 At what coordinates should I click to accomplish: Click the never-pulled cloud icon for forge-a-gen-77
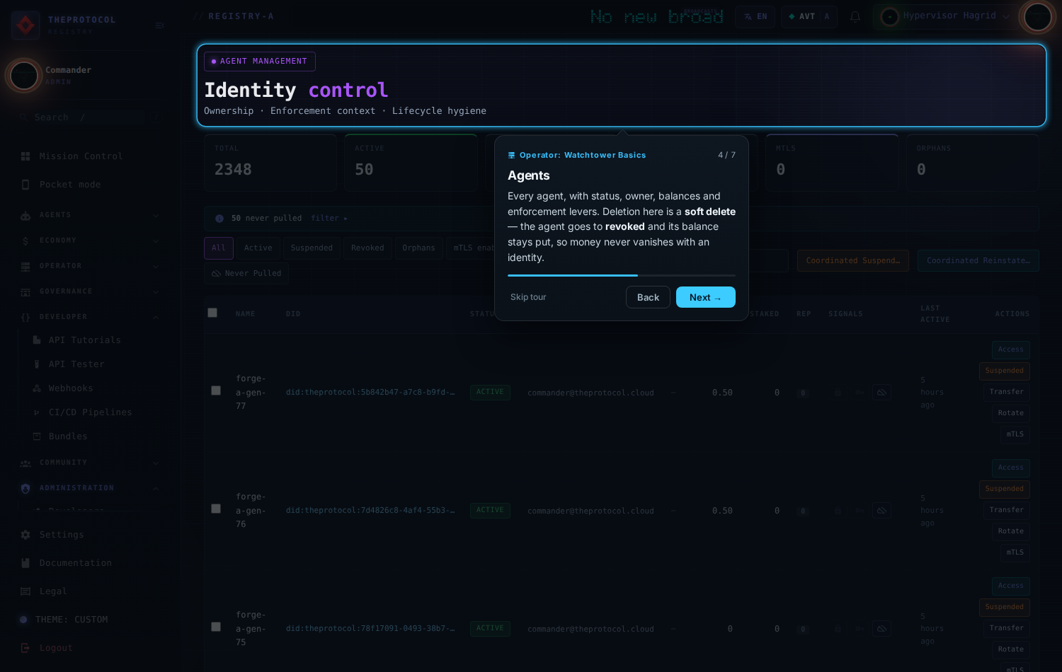[x=881, y=393]
